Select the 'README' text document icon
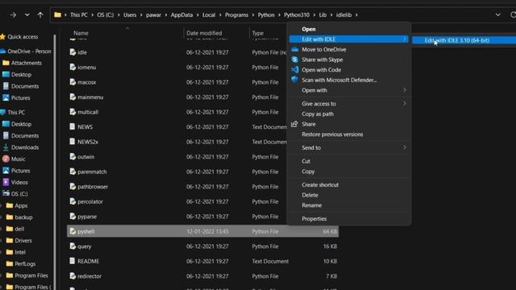 coord(73,261)
